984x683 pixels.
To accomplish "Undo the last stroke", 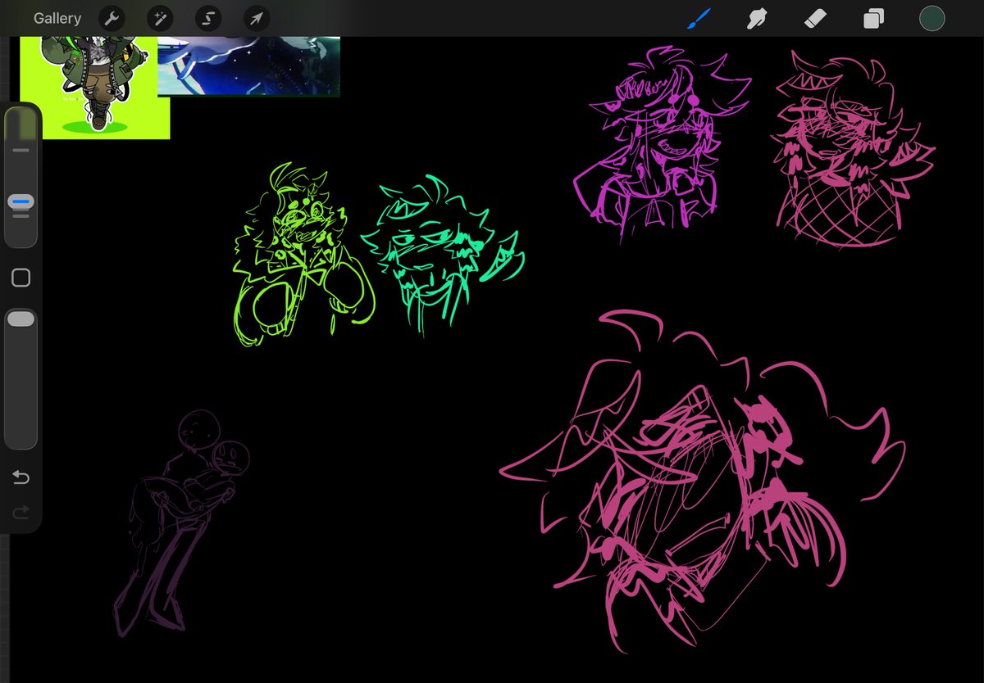I will 21,477.
